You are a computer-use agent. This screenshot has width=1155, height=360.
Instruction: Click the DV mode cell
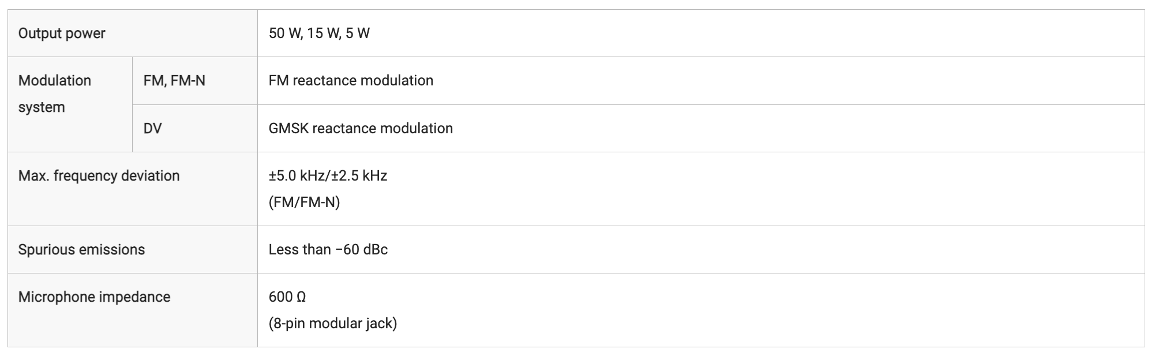[x=195, y=128]
